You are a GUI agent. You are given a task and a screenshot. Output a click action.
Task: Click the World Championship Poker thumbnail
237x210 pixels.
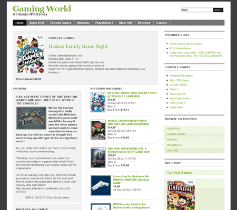[98, 130]
